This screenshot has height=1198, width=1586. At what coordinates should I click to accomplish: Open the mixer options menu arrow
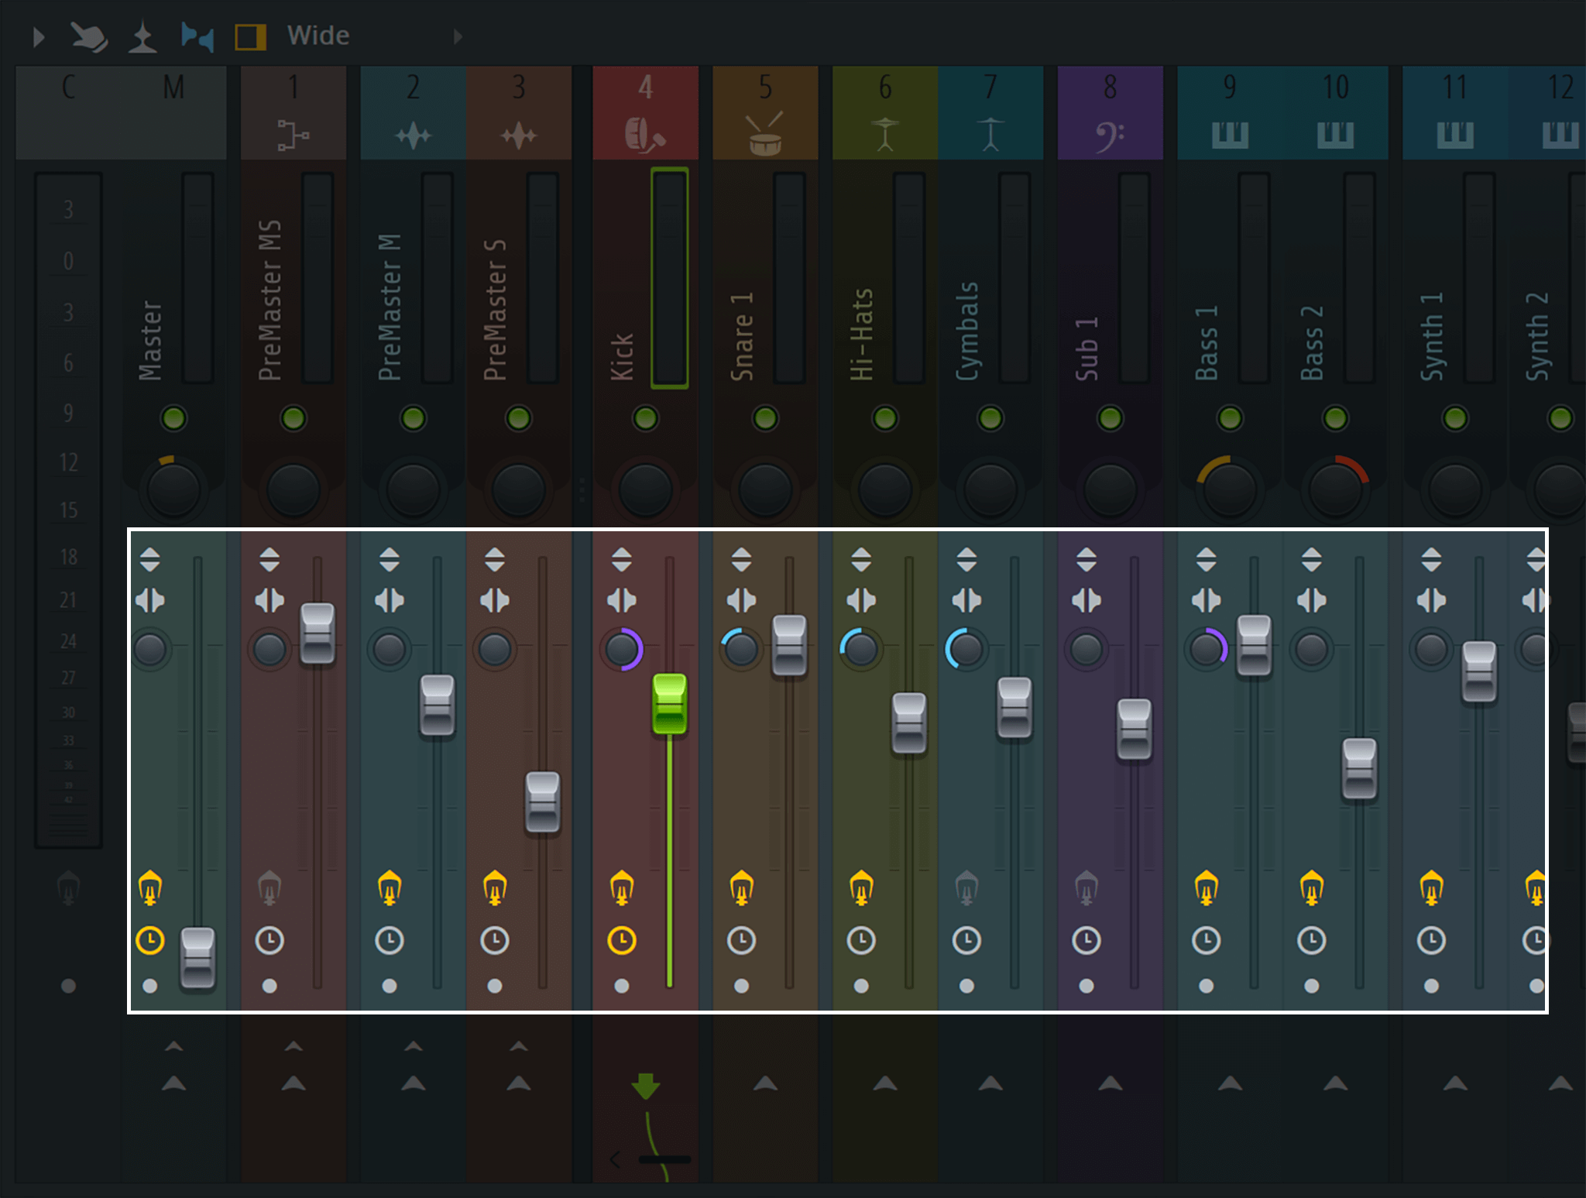39,36
